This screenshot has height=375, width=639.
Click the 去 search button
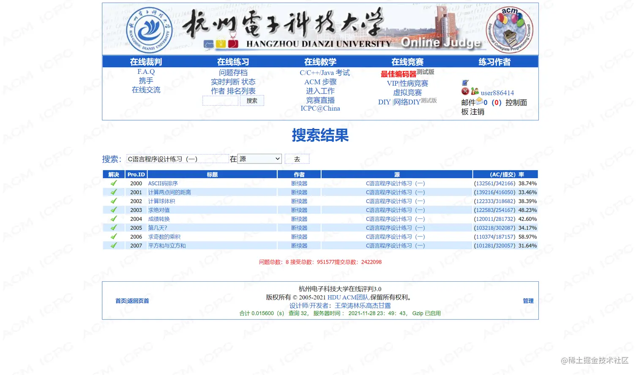(297, 159)
